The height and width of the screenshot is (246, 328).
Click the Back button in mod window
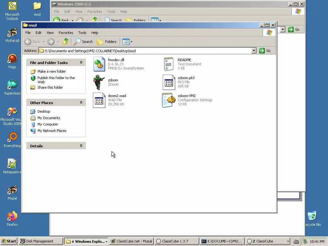[33, 42]
